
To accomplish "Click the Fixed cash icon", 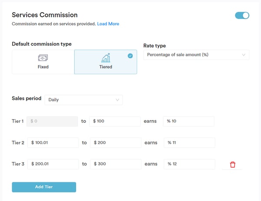I will [x=43, y=58].
